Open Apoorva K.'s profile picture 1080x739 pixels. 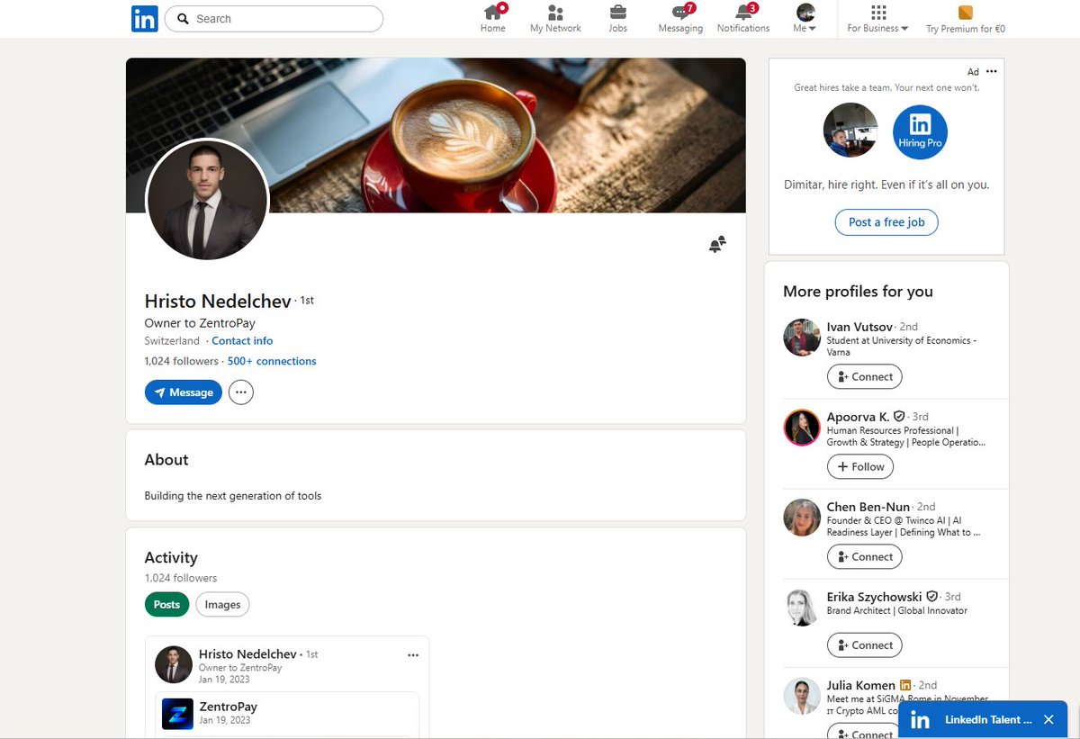[x=802, y=428]
